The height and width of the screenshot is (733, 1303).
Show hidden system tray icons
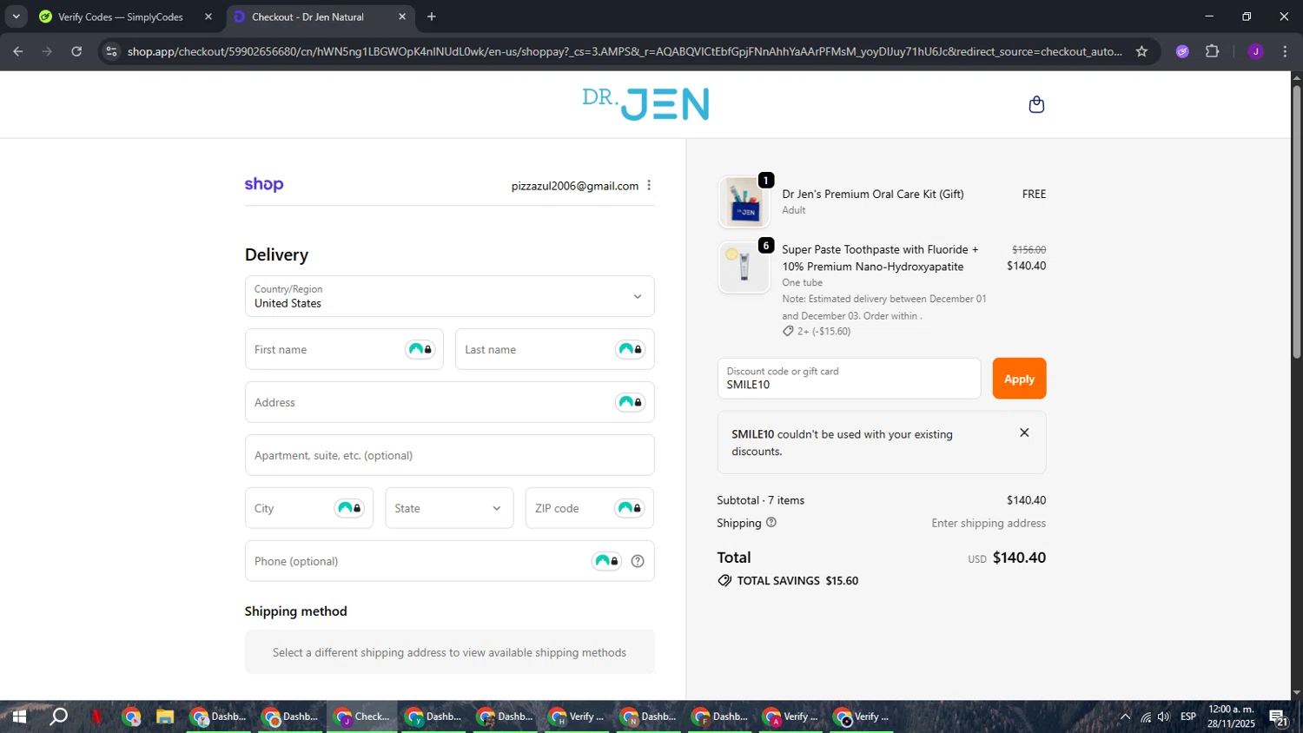pos(1125,716)
